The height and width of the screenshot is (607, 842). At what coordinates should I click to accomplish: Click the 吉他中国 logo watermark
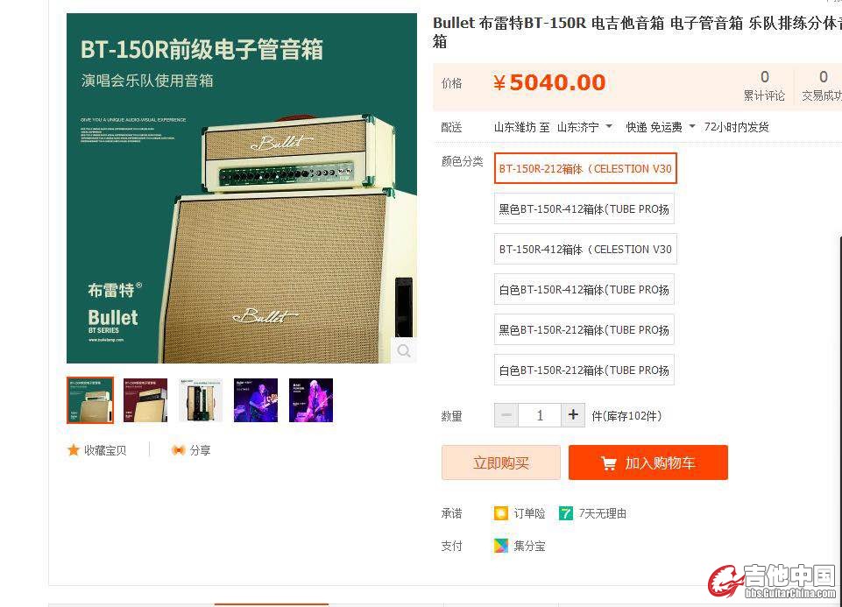772,582
